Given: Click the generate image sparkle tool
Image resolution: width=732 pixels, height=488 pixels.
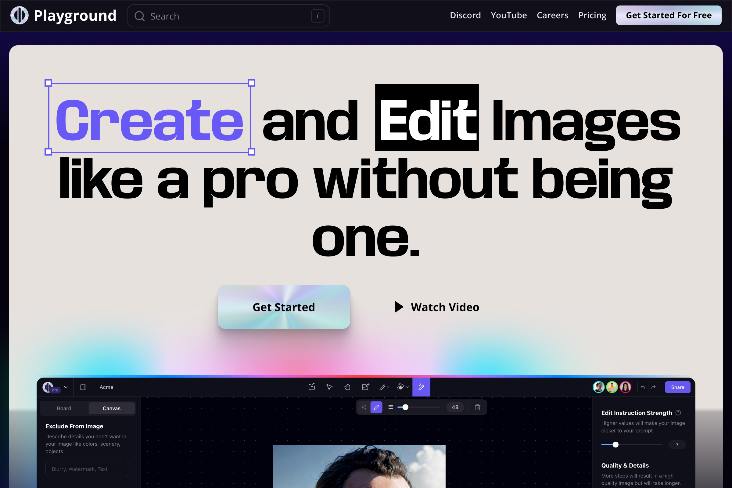Looking at the screenshot, I should [365, 387].
